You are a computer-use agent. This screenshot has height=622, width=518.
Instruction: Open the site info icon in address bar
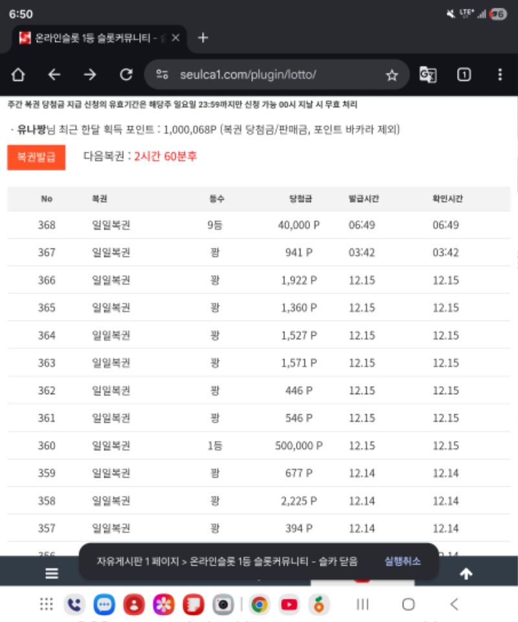163,75
